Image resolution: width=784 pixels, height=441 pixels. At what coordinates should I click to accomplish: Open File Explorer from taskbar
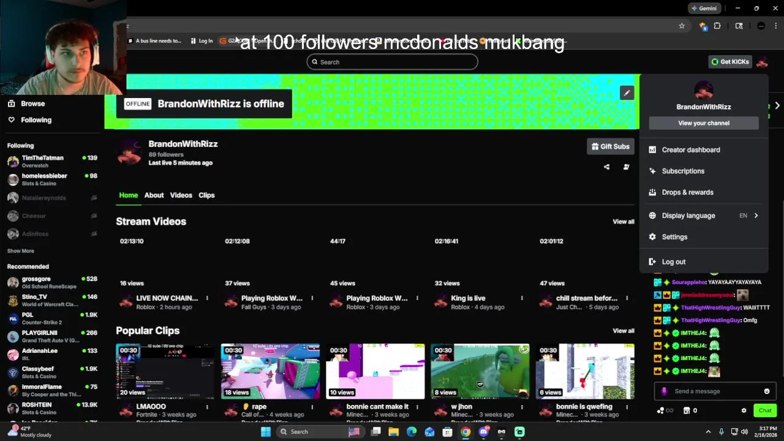(393, 432)
